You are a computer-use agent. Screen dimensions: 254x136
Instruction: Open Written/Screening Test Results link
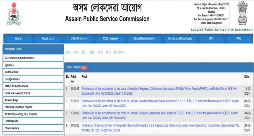pos(33,114)
